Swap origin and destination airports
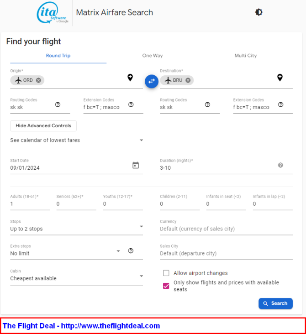 [x=151, y=81]
